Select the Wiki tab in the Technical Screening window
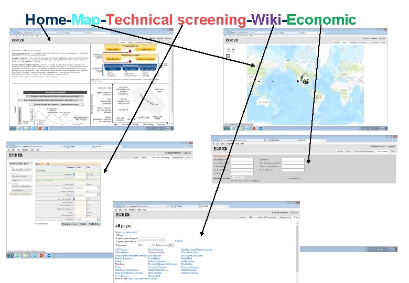Screen dimensions: 409x283 [189, 157]
